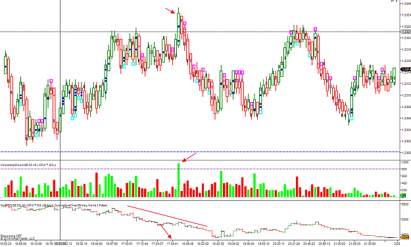The width and height of the screenshot is (411, 247).
Task: Click the gray 1.2321 line price tag
Action: coord(406,32)
